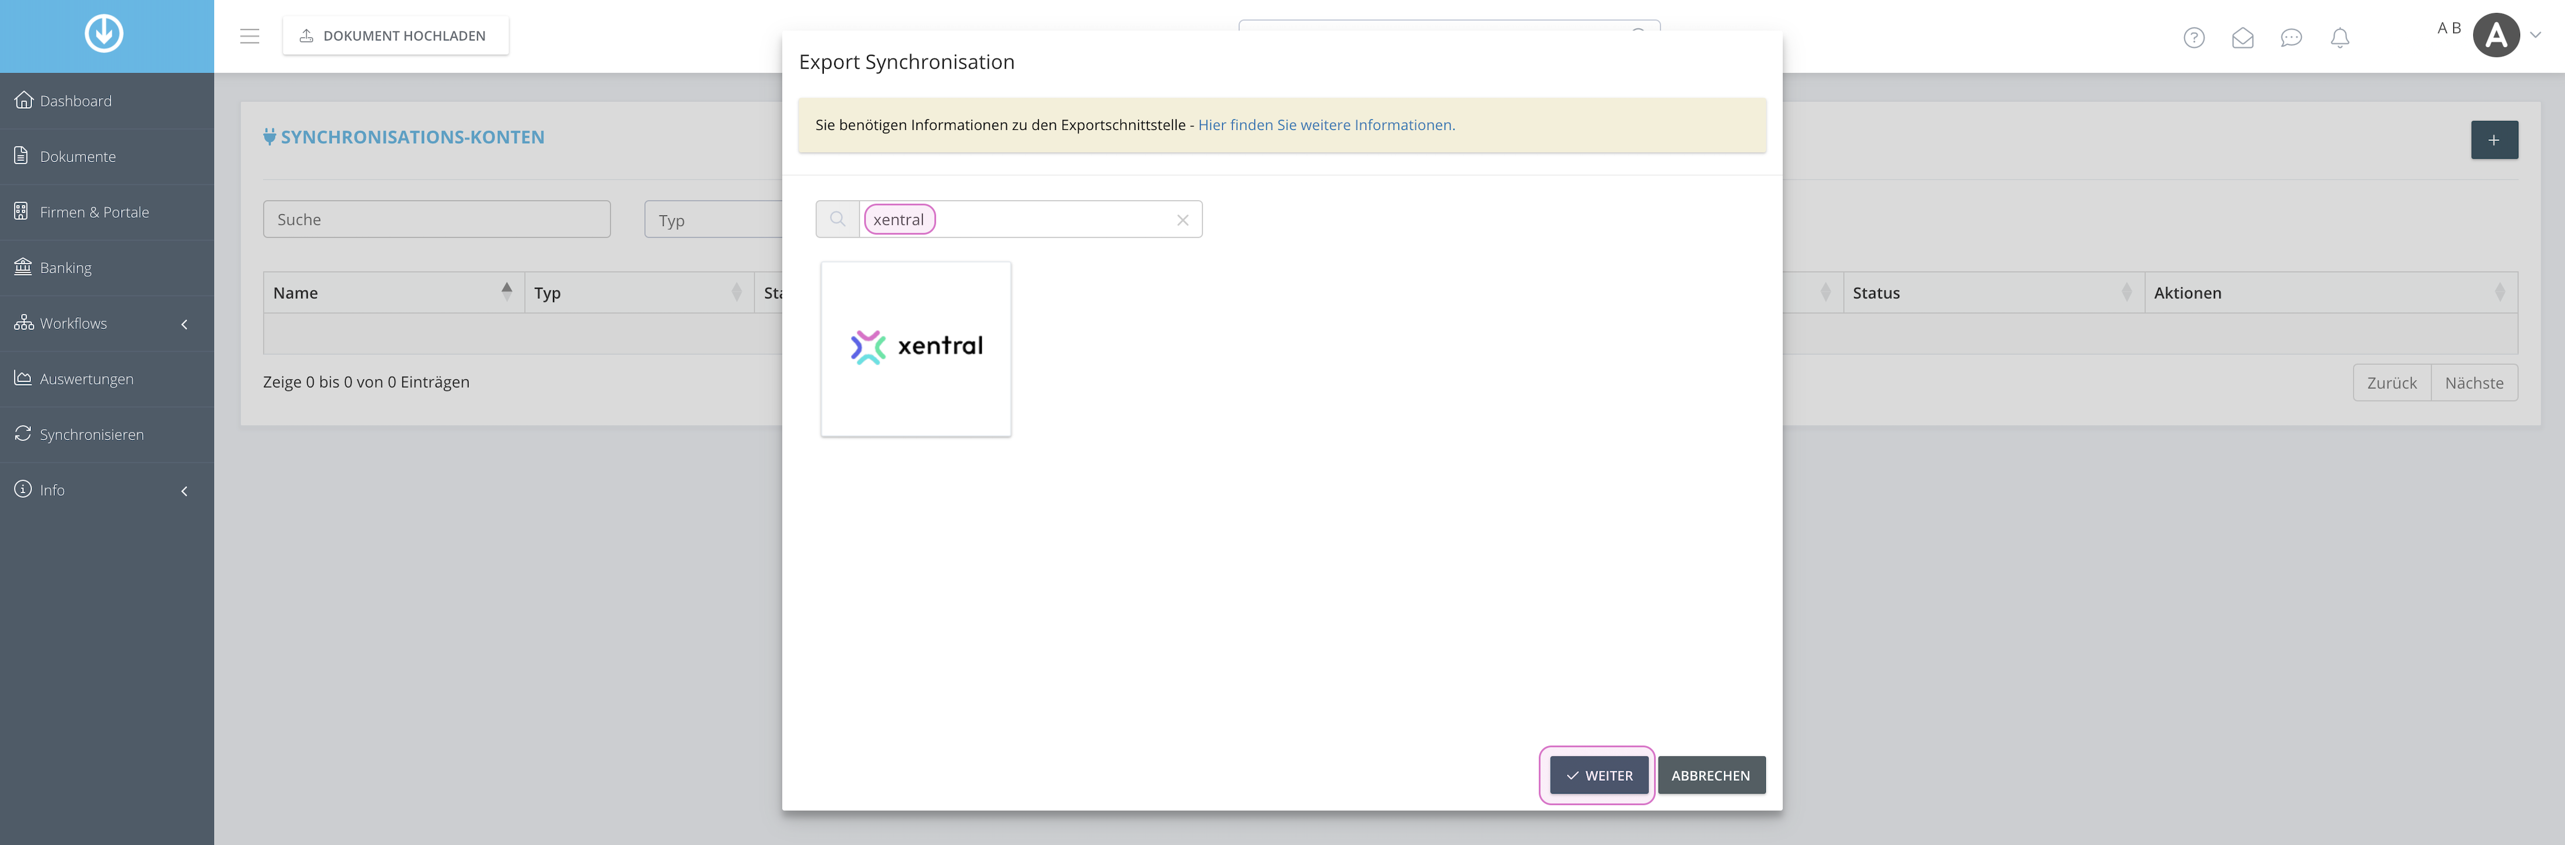The width and height of the screenshot is (2565, 845).
Task: Expand the Info submenu chevron
Action: pyautogui.click(x=184, y=490)
